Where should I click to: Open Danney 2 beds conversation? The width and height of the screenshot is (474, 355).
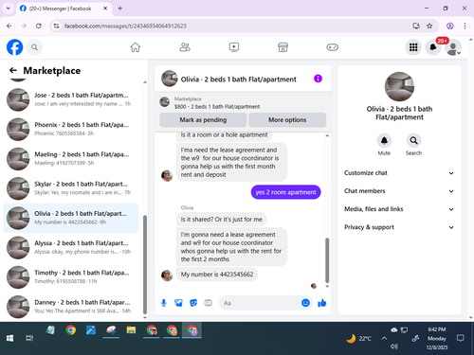71,307
